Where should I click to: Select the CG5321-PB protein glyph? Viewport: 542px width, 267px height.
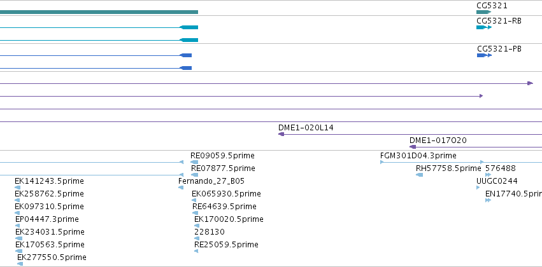click(484, 55)
